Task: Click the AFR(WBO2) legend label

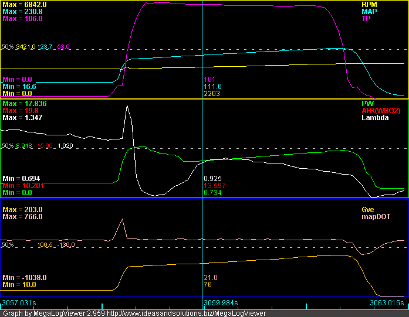Action: pos(381,110)
